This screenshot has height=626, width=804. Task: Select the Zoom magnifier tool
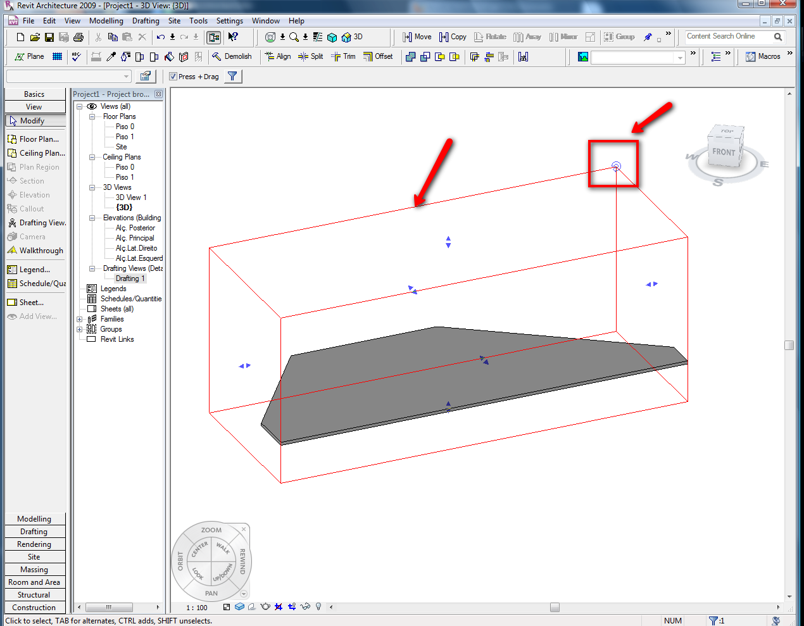click(x=294, y=37)
